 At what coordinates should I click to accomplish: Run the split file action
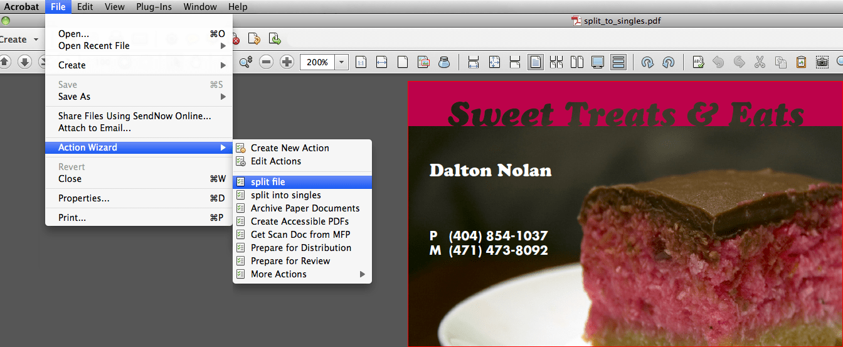tap(302, 182)
